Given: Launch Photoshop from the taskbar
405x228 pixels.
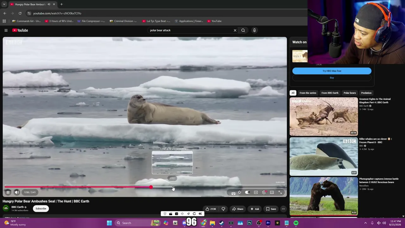Looking at the screenshot, I should [x=250, y=223].
